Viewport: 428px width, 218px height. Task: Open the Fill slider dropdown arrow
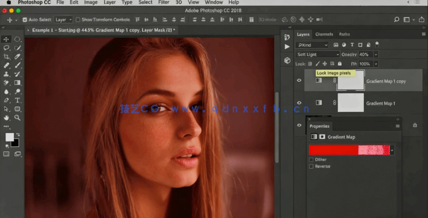pos(376,64)
